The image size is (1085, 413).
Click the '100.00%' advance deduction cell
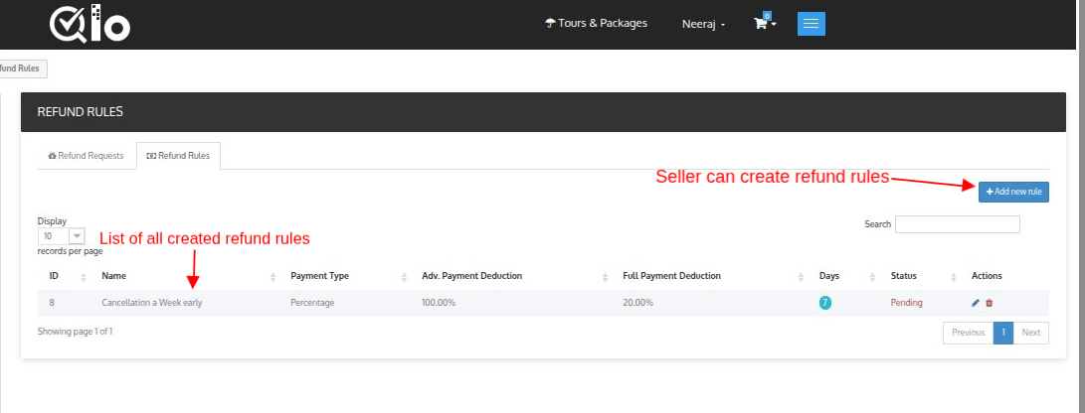(439, 303)
